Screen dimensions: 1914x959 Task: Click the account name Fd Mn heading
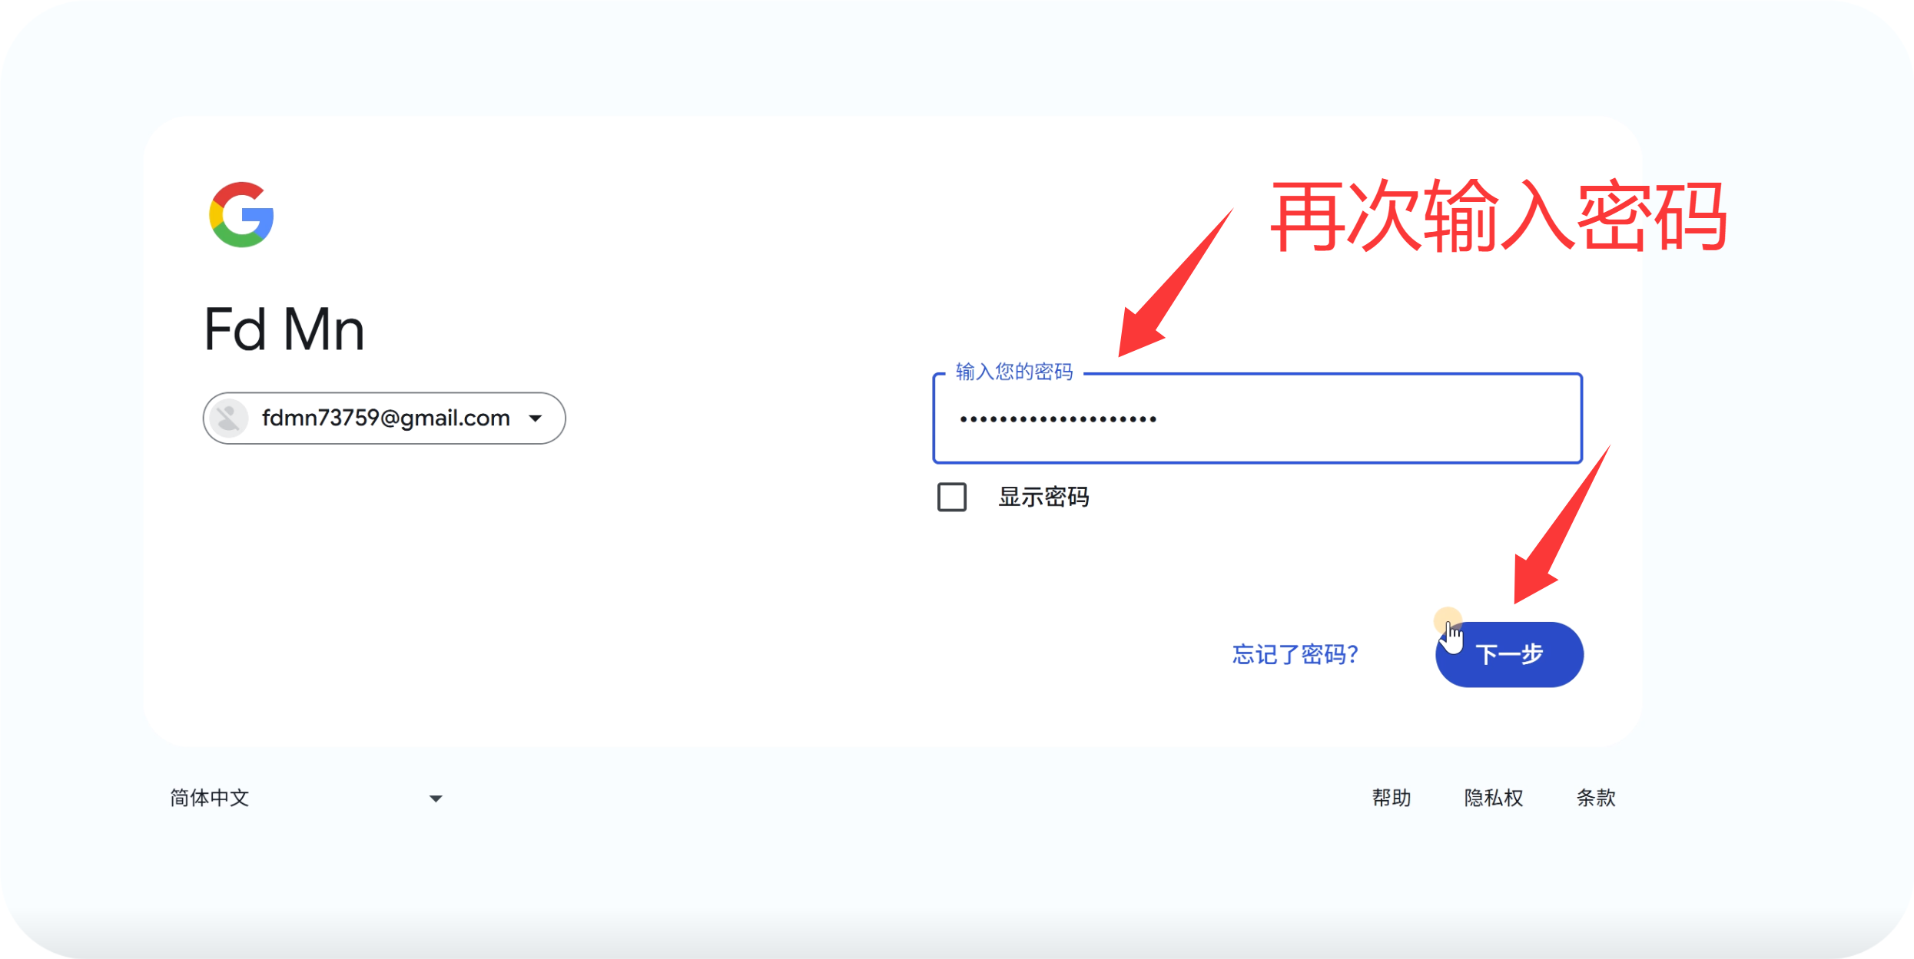[x=284, y=329]
